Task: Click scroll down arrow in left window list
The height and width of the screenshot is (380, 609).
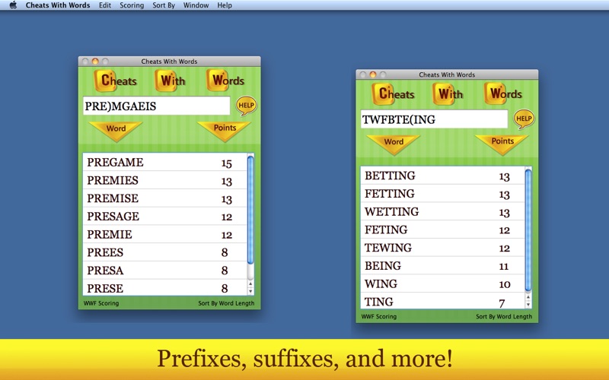Action: (250, 291)
